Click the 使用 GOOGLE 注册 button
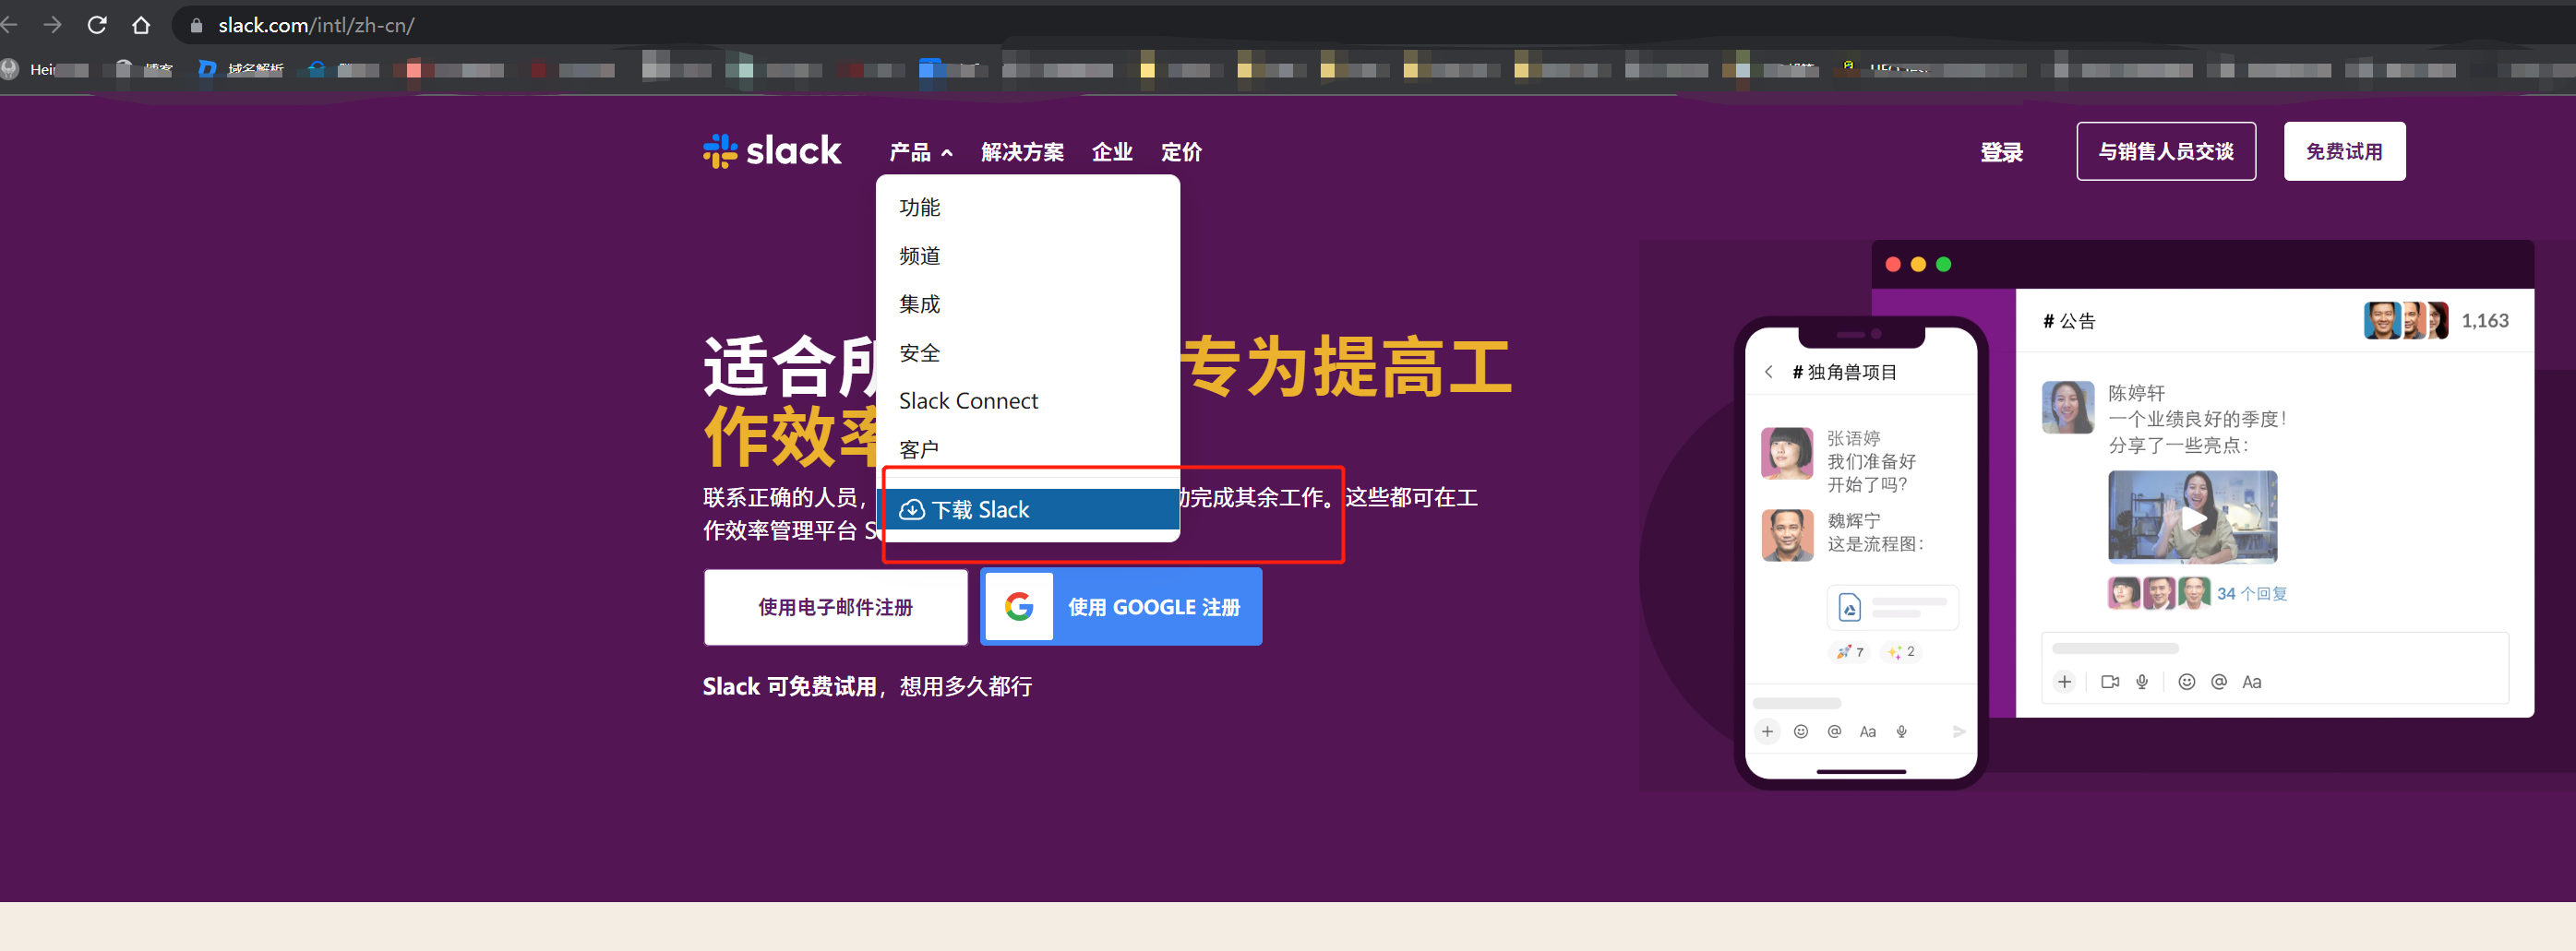Screen dimensions: 2576x951 click(x=1120, y=606)
